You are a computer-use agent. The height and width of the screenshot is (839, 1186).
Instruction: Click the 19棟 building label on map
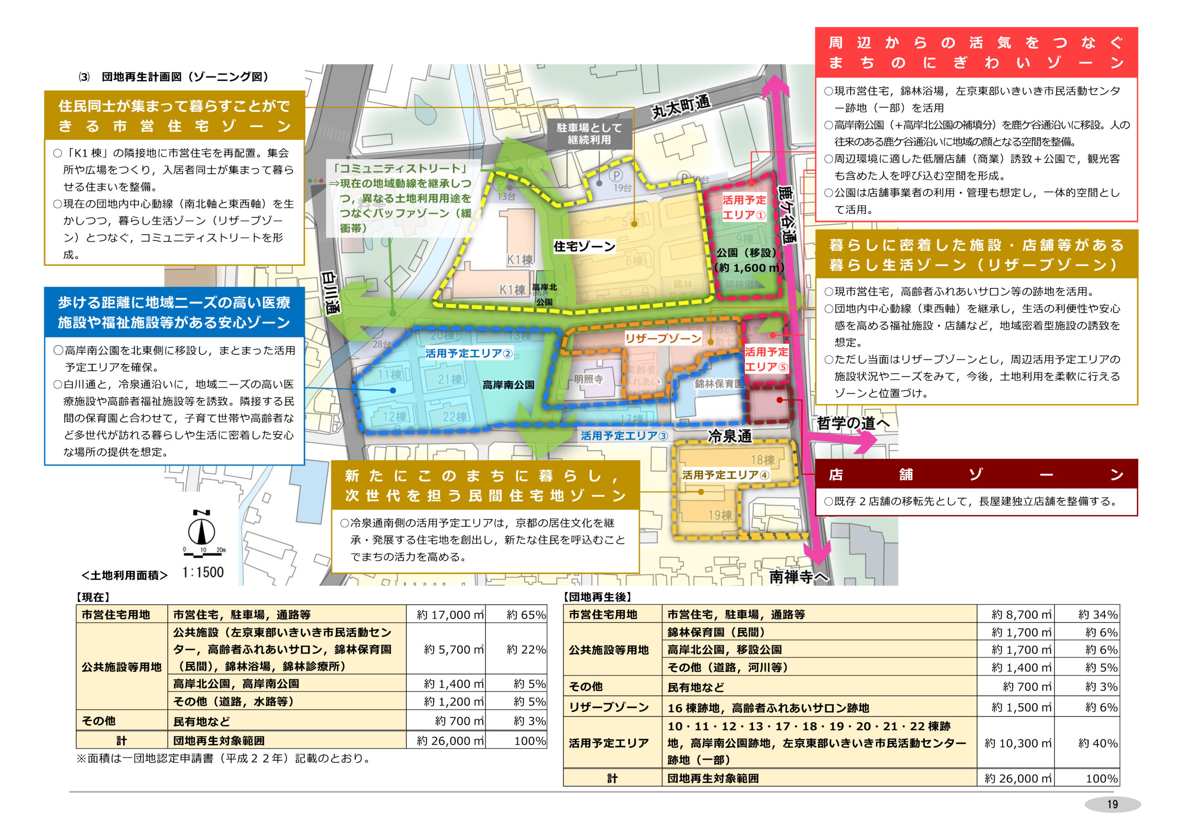[719, 515]
